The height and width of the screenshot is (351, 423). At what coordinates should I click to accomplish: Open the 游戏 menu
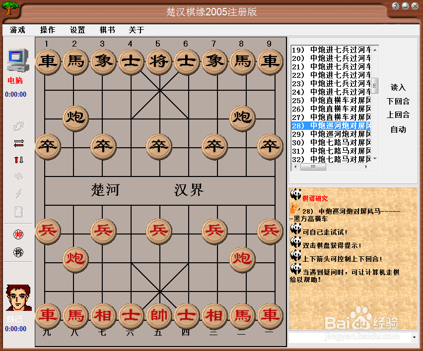point(17,30)
